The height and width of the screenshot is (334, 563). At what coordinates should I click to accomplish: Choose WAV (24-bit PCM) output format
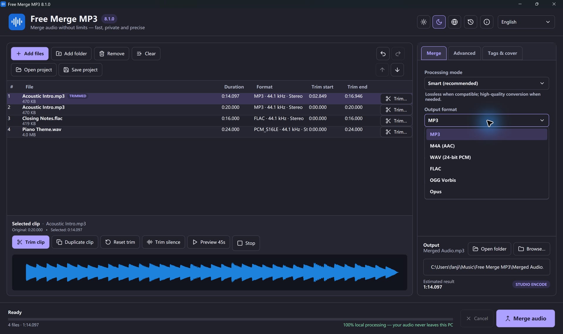486,157
